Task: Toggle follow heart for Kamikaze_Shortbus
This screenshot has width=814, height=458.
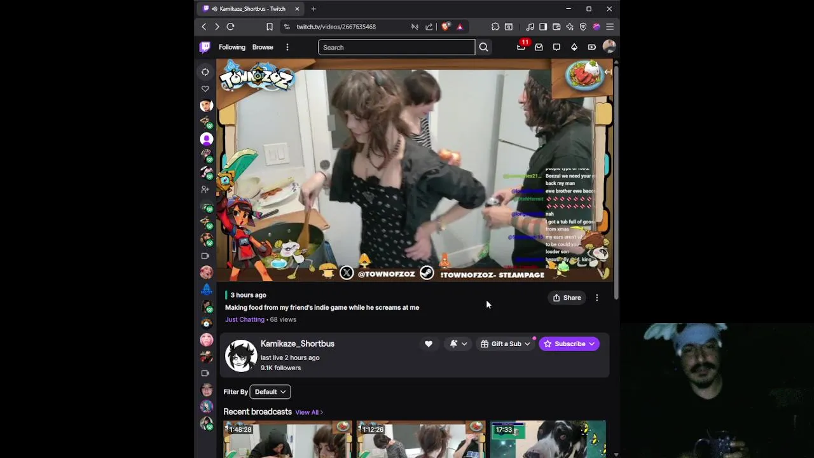Action: (429, 344)
